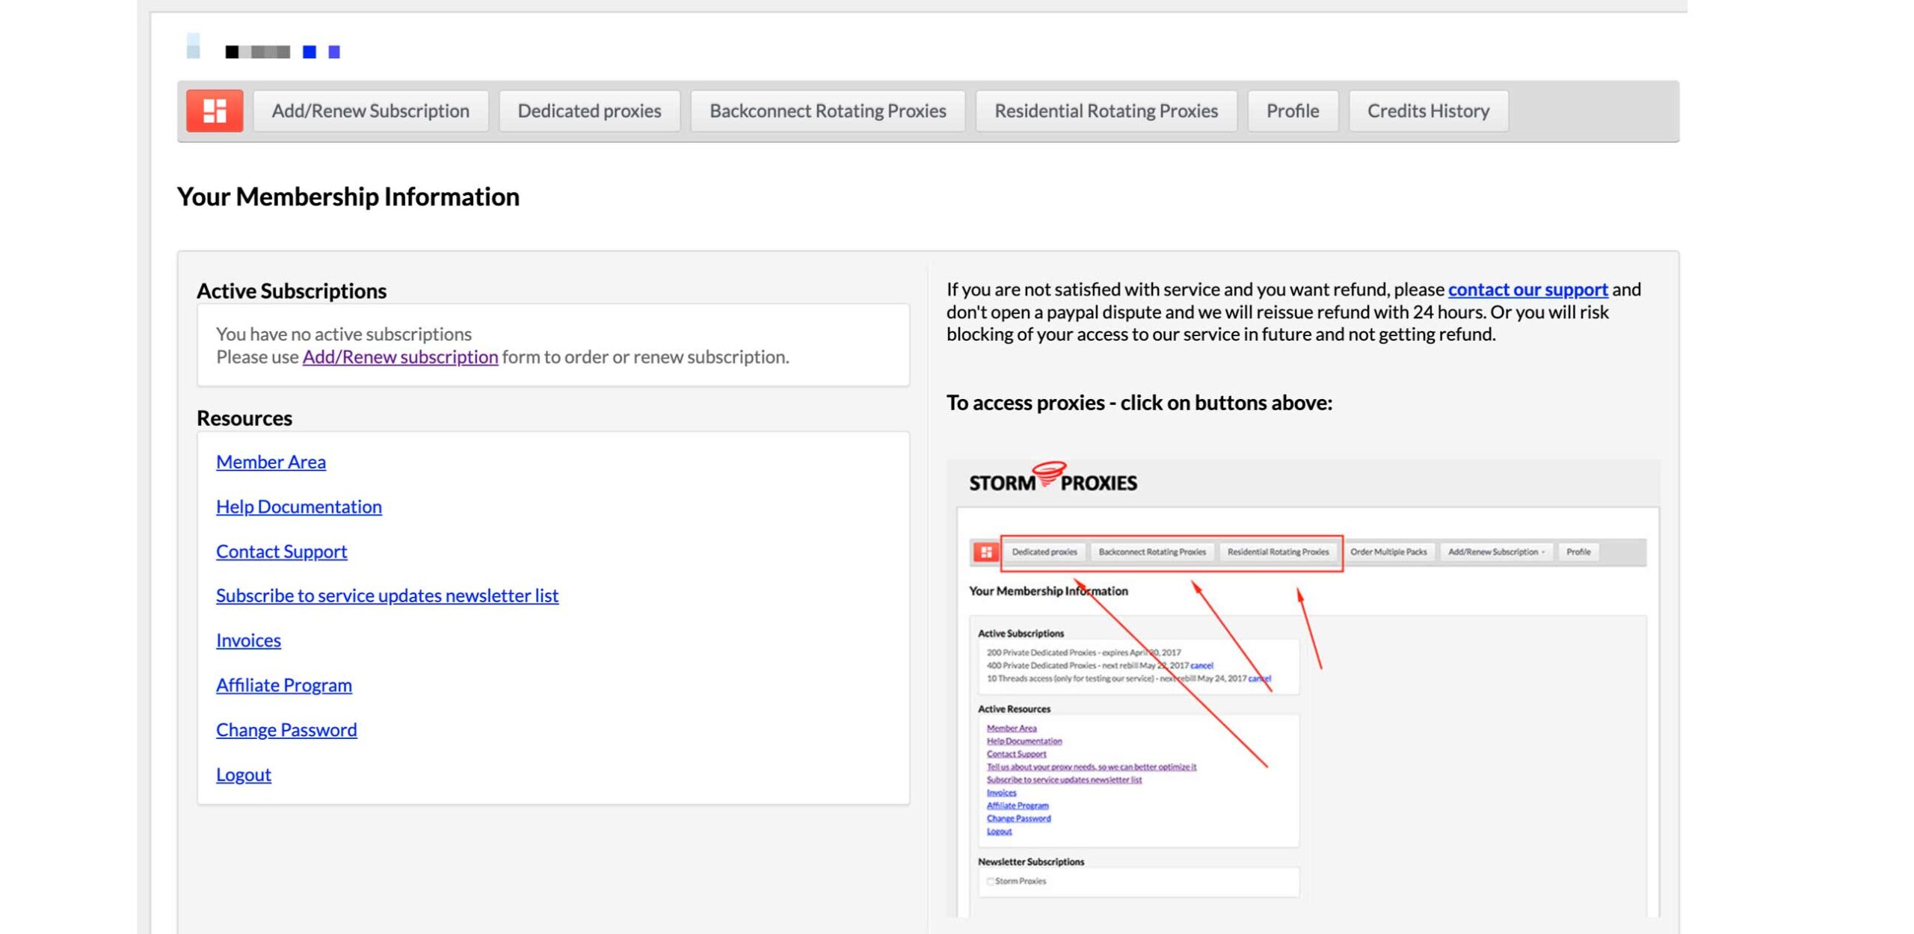
Task: Click the red dashboard grid icon
Action: coord(214,111)
